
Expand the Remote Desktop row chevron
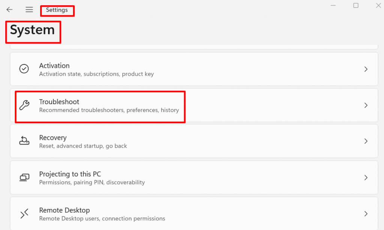point(366,214)
